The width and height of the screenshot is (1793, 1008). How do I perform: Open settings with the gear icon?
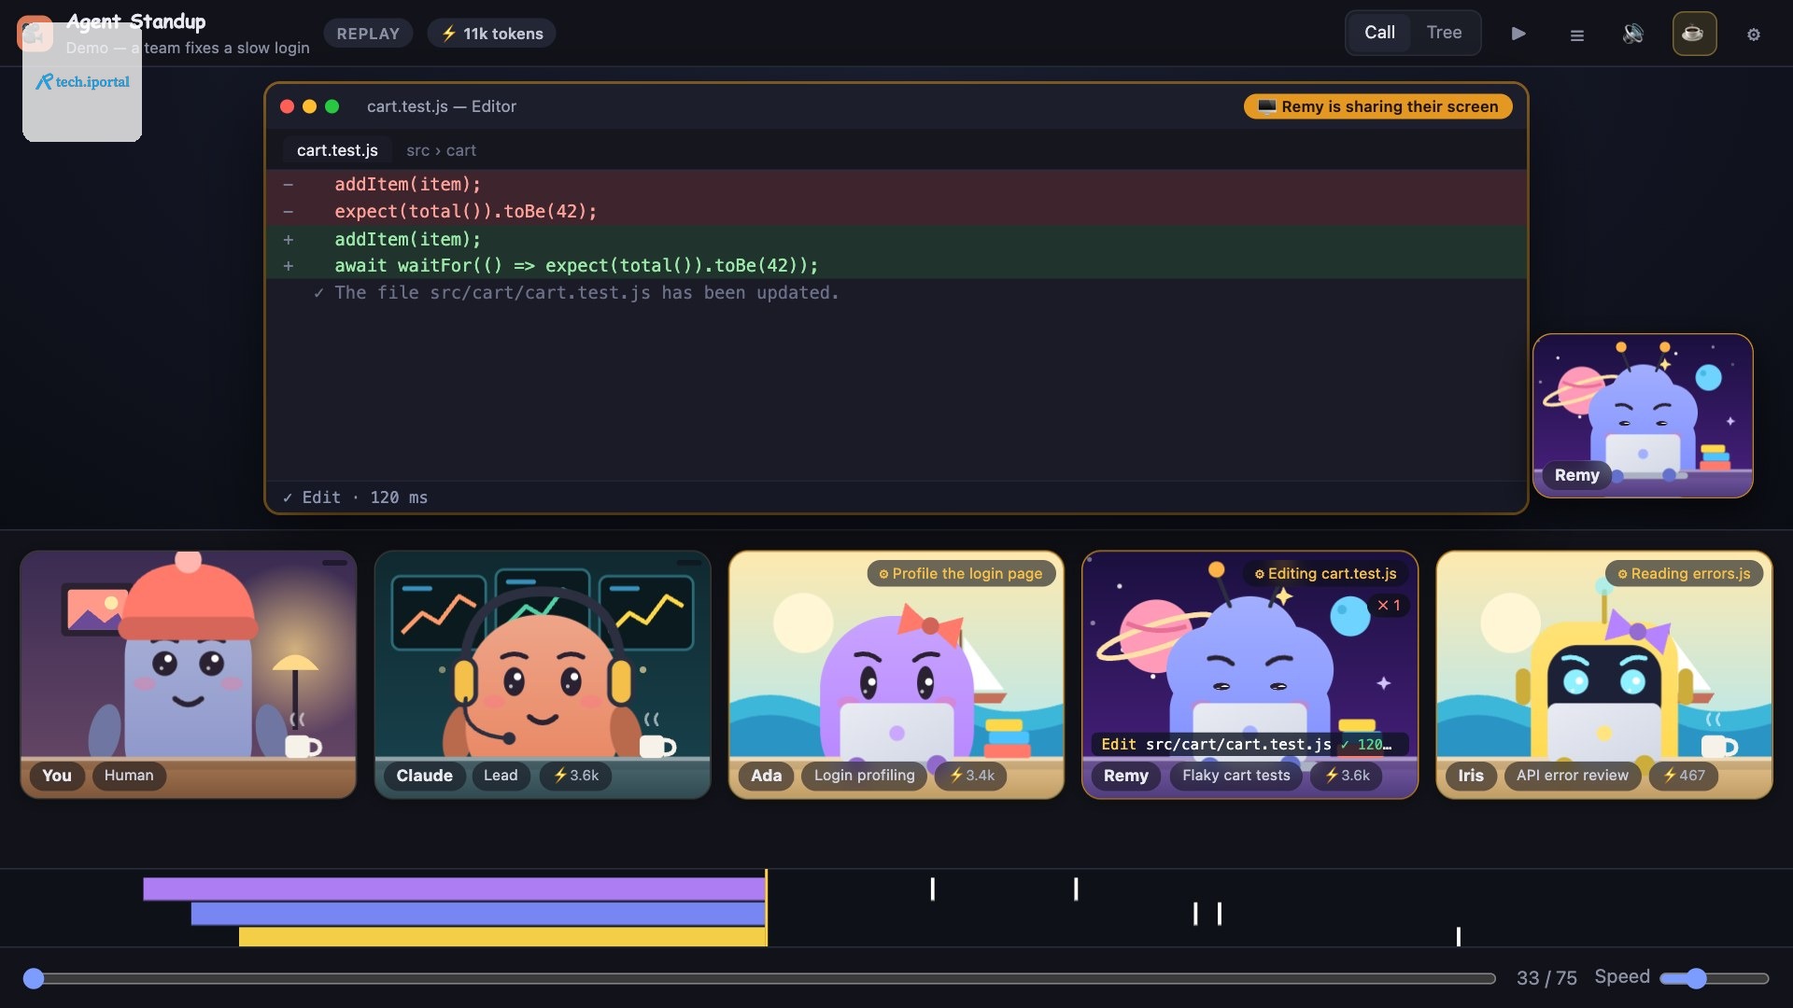coord(1753,35)
